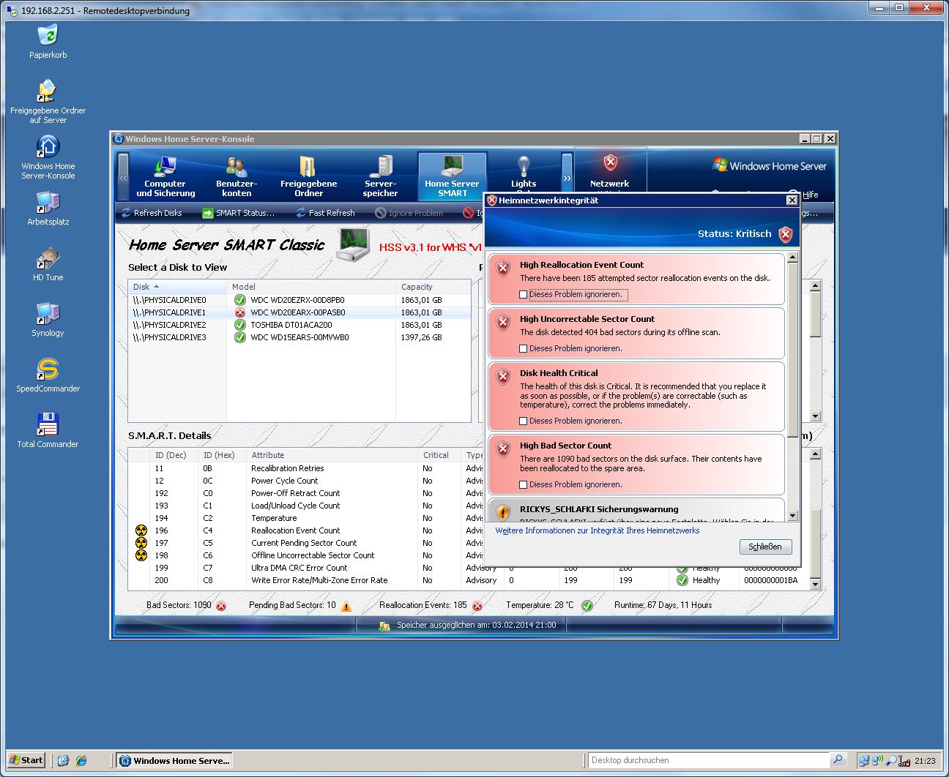Click storage balanced status bar icon
Image resolution: width=949 pixels, height=777 pixels.
pyautogui.click(x=384, y=626)
